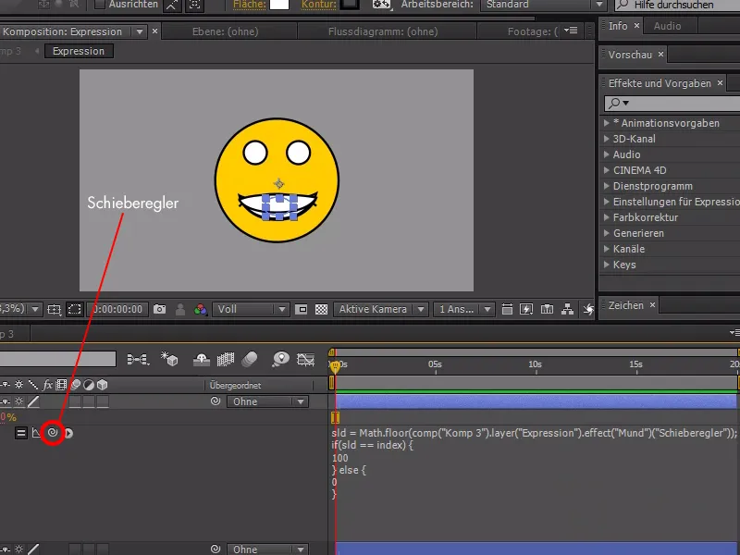Toggle the 3D layer switch cube
740x555 pixels.
click(101, 401)
